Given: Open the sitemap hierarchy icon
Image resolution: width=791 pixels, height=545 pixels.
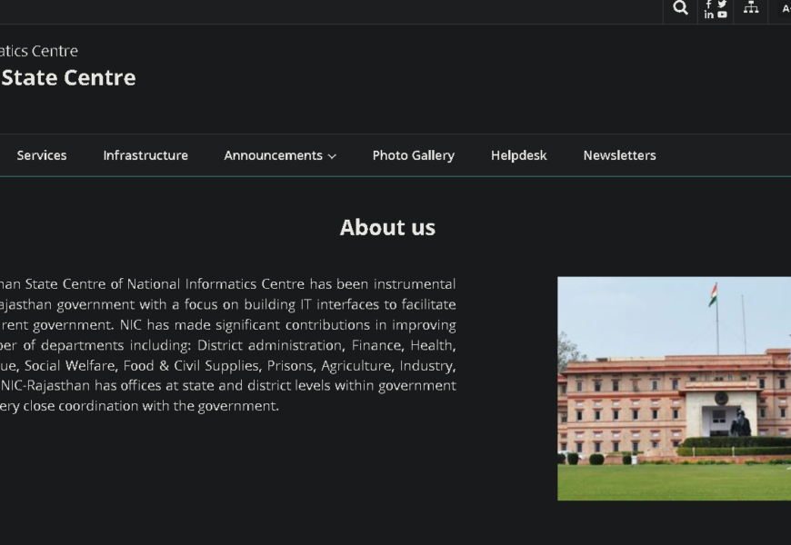Looking at the screenshot, I should (751, 7).
